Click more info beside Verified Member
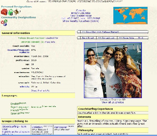This screenshot has height=136, width=157. click(x=50, y=42)
